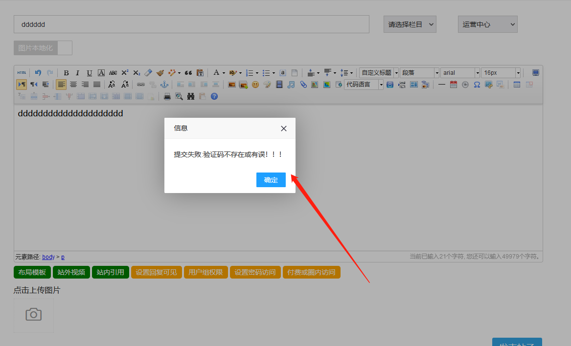Click the print icon in toolbar
The image size is (571, 346).
[x=167, y=96]
